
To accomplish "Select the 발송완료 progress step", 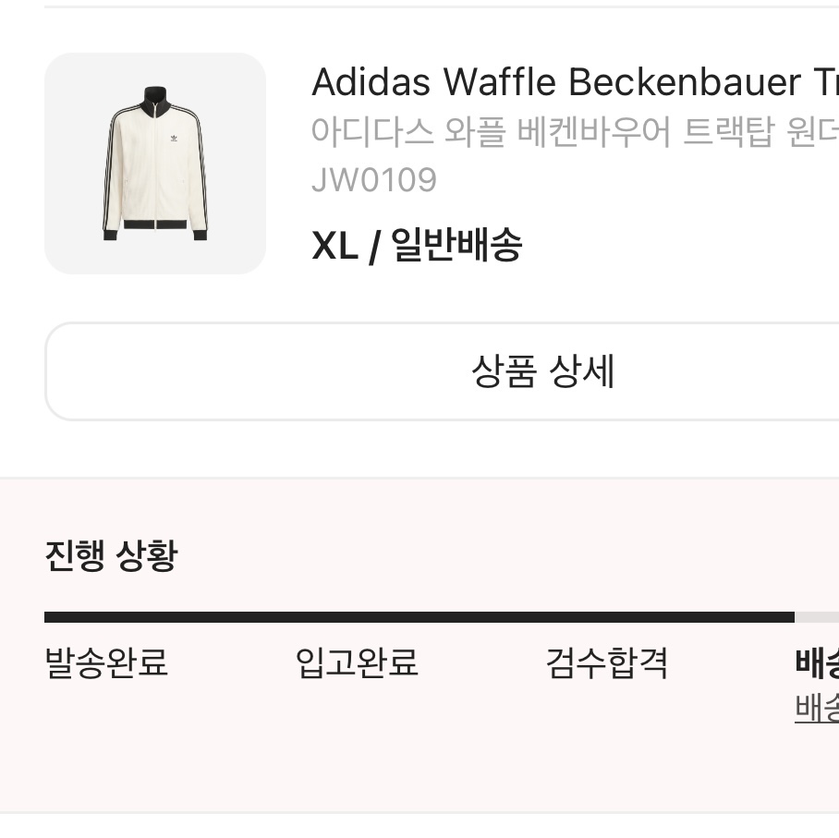I will (x=106, y=663).
